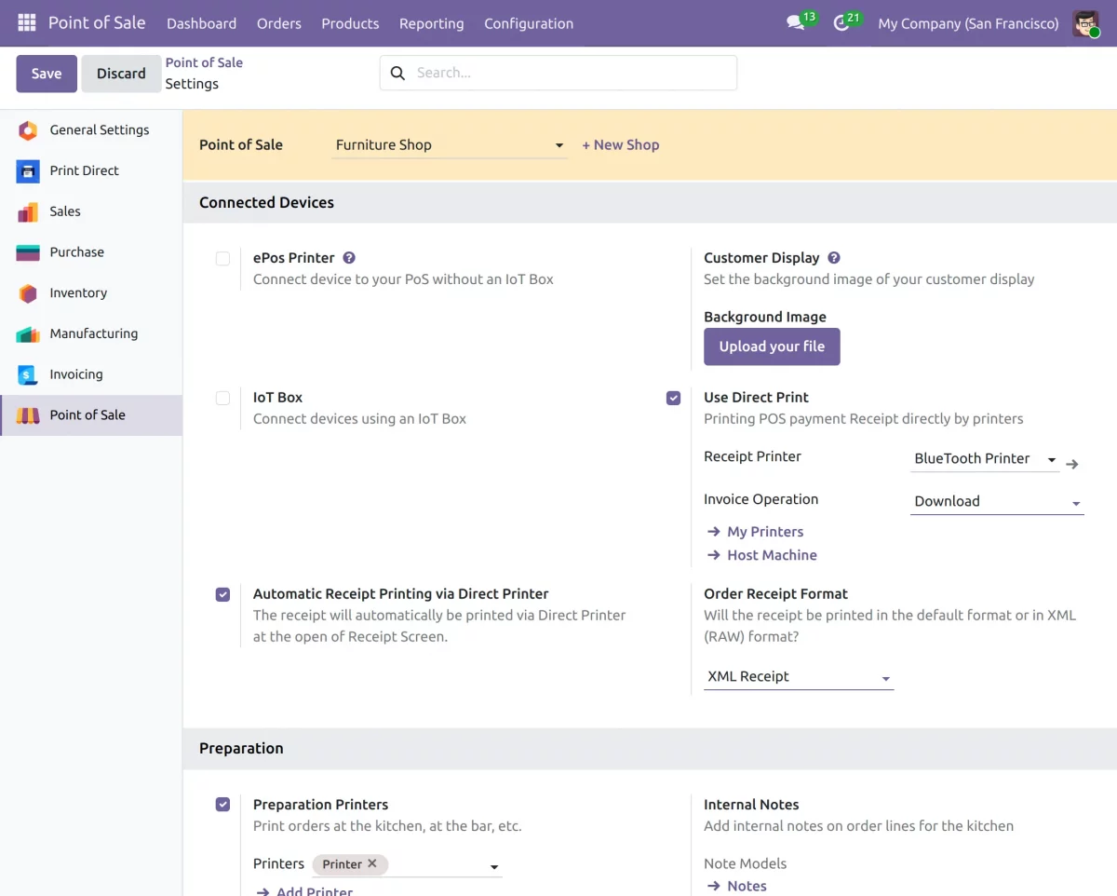The height and width of the screenshot is (896, 1117).
Task: Open the Invoice Operation Download dropdown
Action: coord(996,501)
